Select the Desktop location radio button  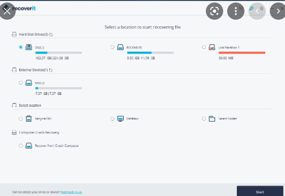tap(113, 119)
